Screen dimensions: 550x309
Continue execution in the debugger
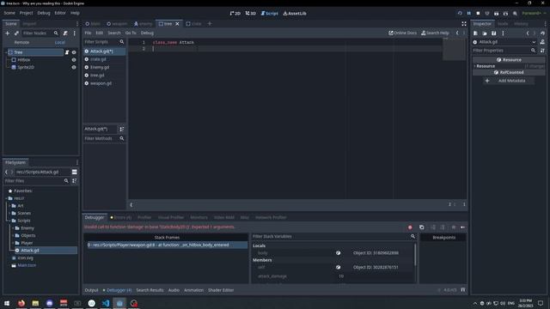coord(462,227)
